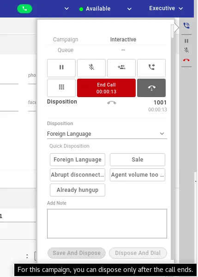Open dropdown arrow next to green phone button
Viewport: 198px width, 277px height.
tap(66, 8)
